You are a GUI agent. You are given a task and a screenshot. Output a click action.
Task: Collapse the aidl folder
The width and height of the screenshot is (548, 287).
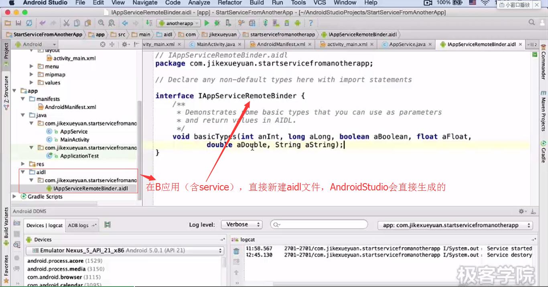(x=23, y=172)
